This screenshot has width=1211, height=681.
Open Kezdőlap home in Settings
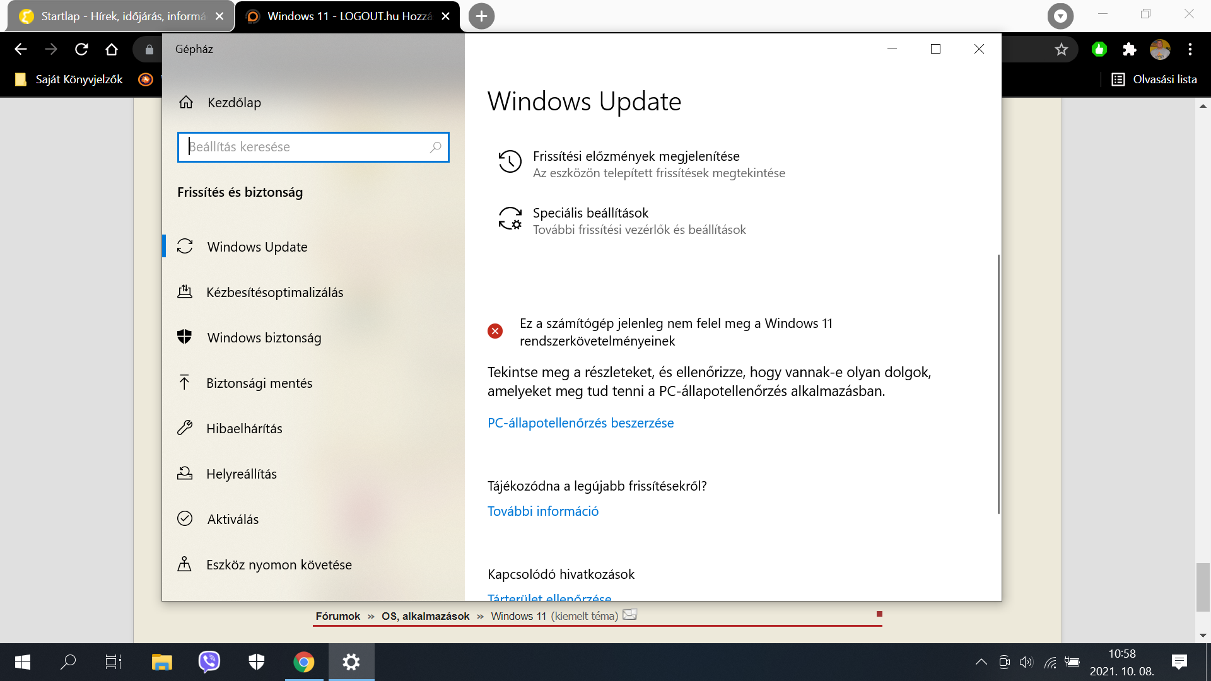[233, 102]
